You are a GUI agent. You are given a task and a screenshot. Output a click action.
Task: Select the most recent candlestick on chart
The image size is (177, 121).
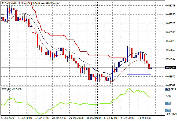tap(151, 68)
